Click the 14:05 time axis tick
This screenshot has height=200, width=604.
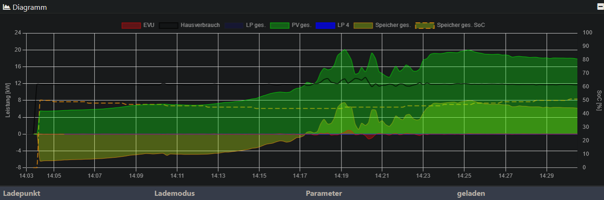pyautogui.click(x=54, y=176)
